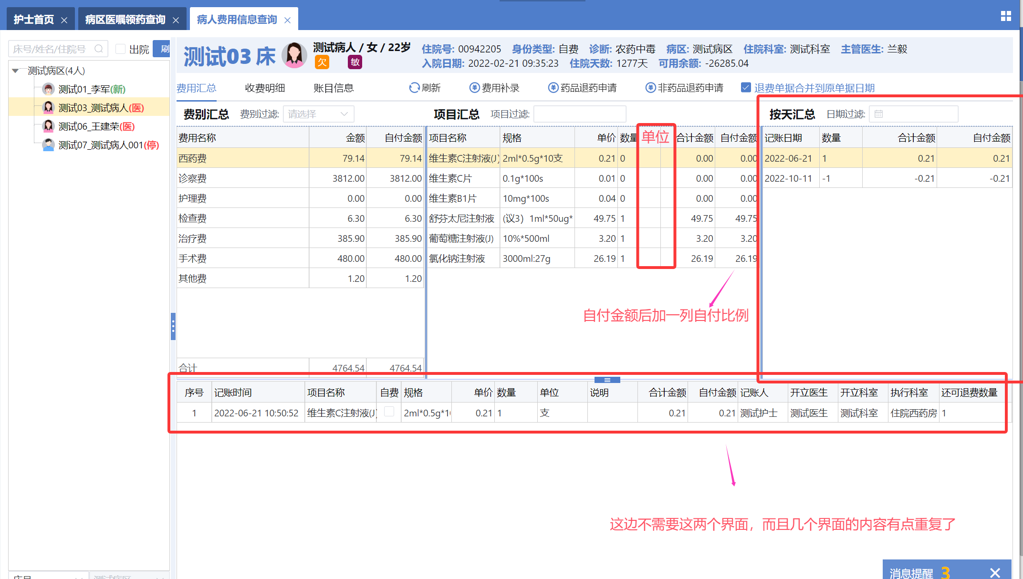This screenshot has width=1023, height=579.
Task: Click the 项目过滤 input field
Action: (x=579, y=114)
